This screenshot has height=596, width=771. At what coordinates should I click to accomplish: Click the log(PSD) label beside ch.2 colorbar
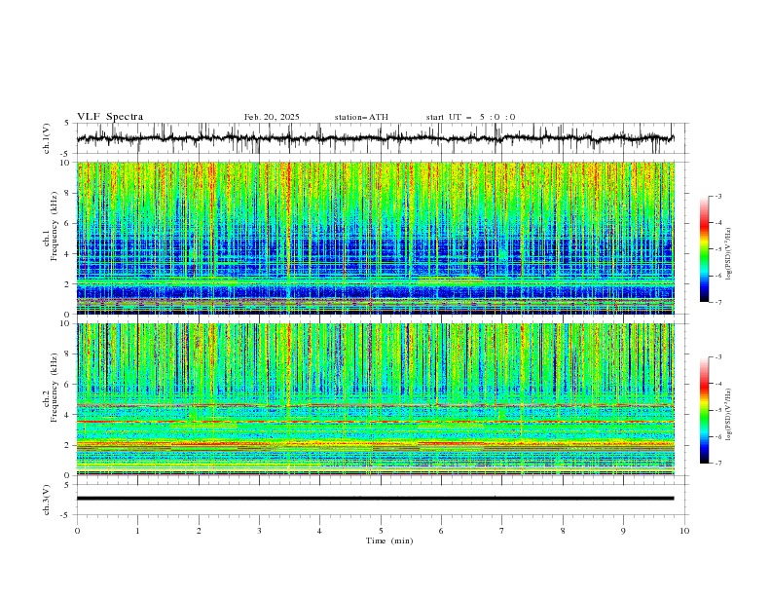729,414
